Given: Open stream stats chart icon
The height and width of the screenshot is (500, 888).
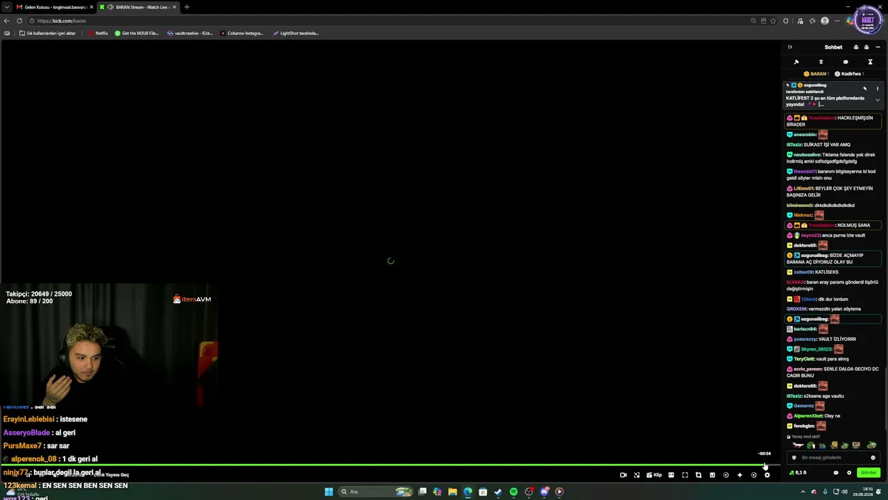Looking at the screenshot, I should click(x=712, y=475).
